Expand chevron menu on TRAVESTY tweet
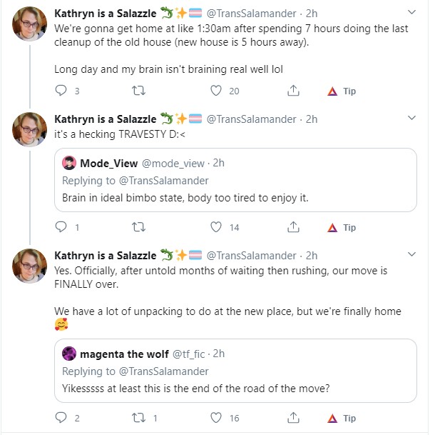 click(x=411, y=118)
